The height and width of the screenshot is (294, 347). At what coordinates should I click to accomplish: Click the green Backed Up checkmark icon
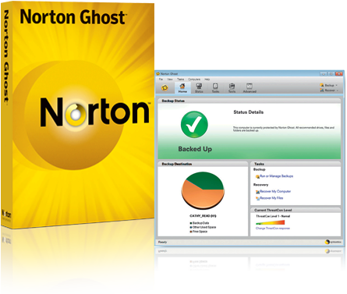[194, 124]
